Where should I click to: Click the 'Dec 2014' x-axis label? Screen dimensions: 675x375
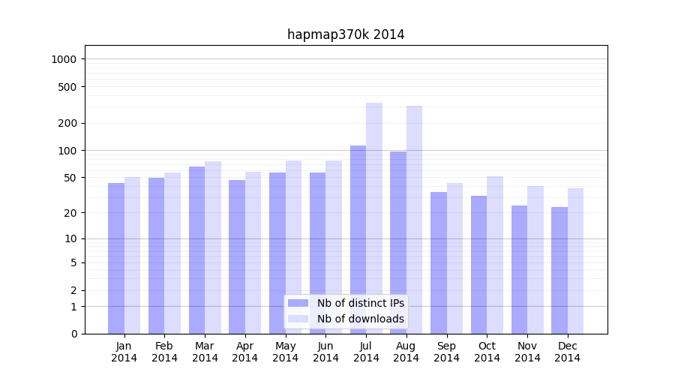point(568,352)
